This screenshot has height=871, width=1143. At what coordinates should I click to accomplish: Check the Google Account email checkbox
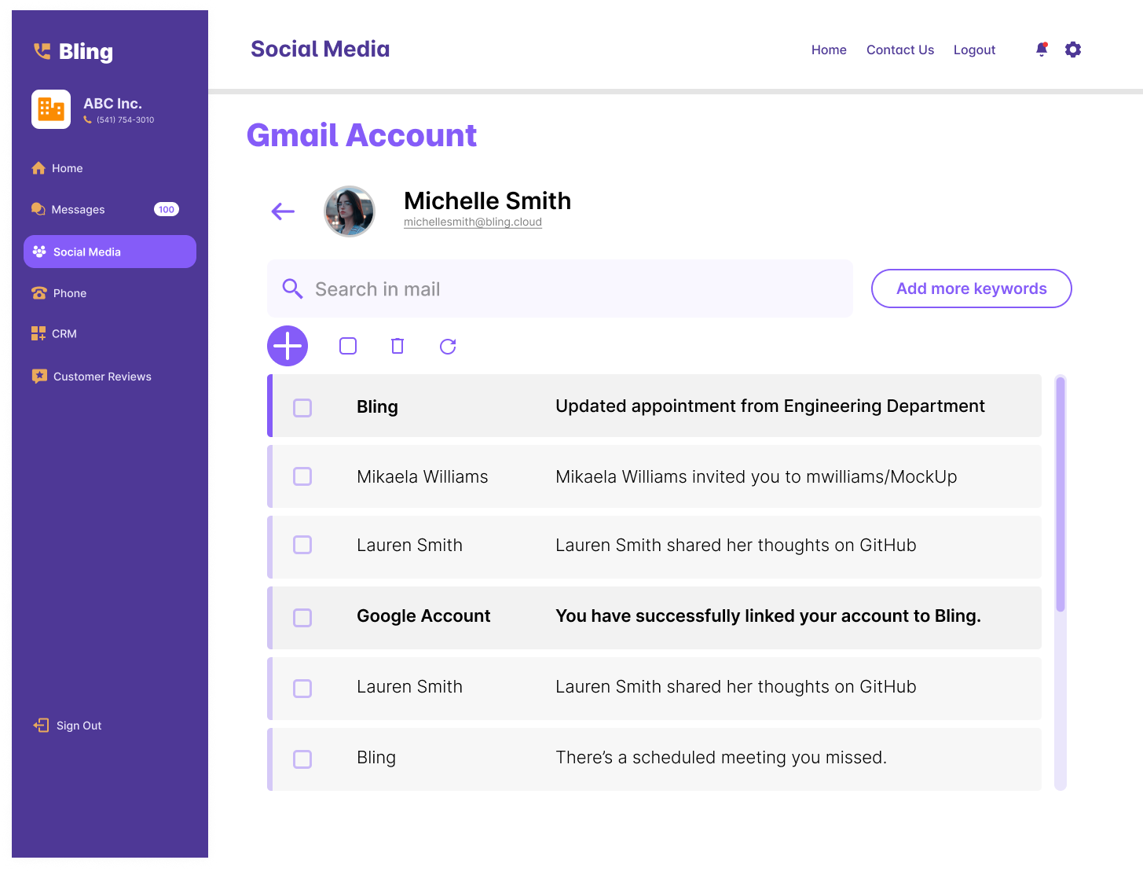(x=302, y=618)
